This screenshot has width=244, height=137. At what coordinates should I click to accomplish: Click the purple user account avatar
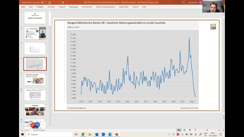201,2
